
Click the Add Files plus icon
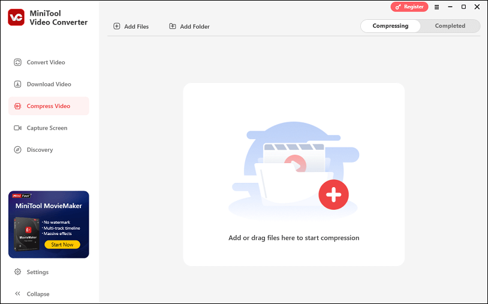click(117, 26)
